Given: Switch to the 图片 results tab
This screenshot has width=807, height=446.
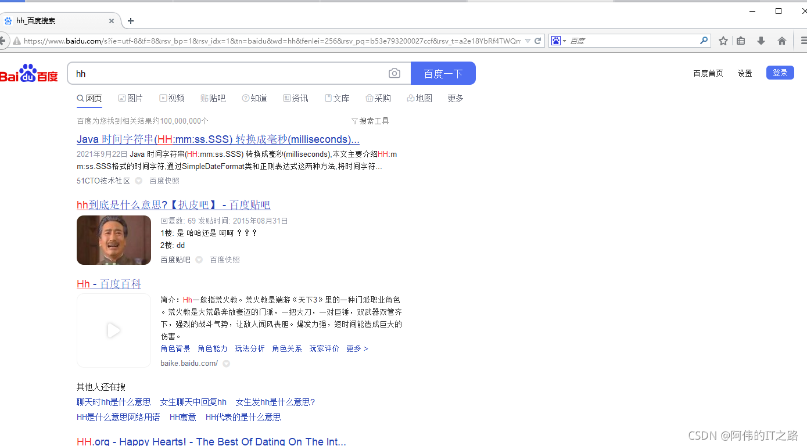Looking at the screenshot, I should 131,98.
